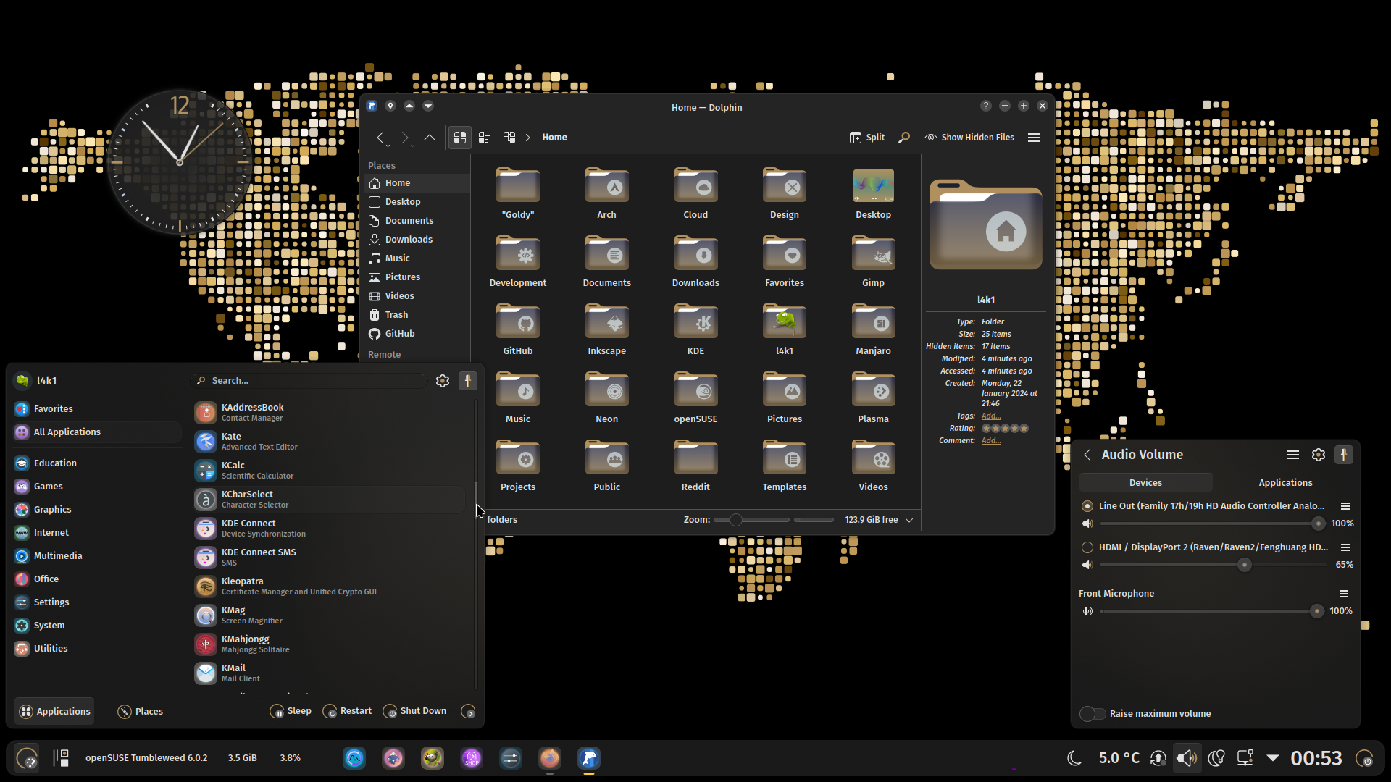The image size is (1391, 782).
Task: Switch Dolphin to compact view mode
Action: 485,138
